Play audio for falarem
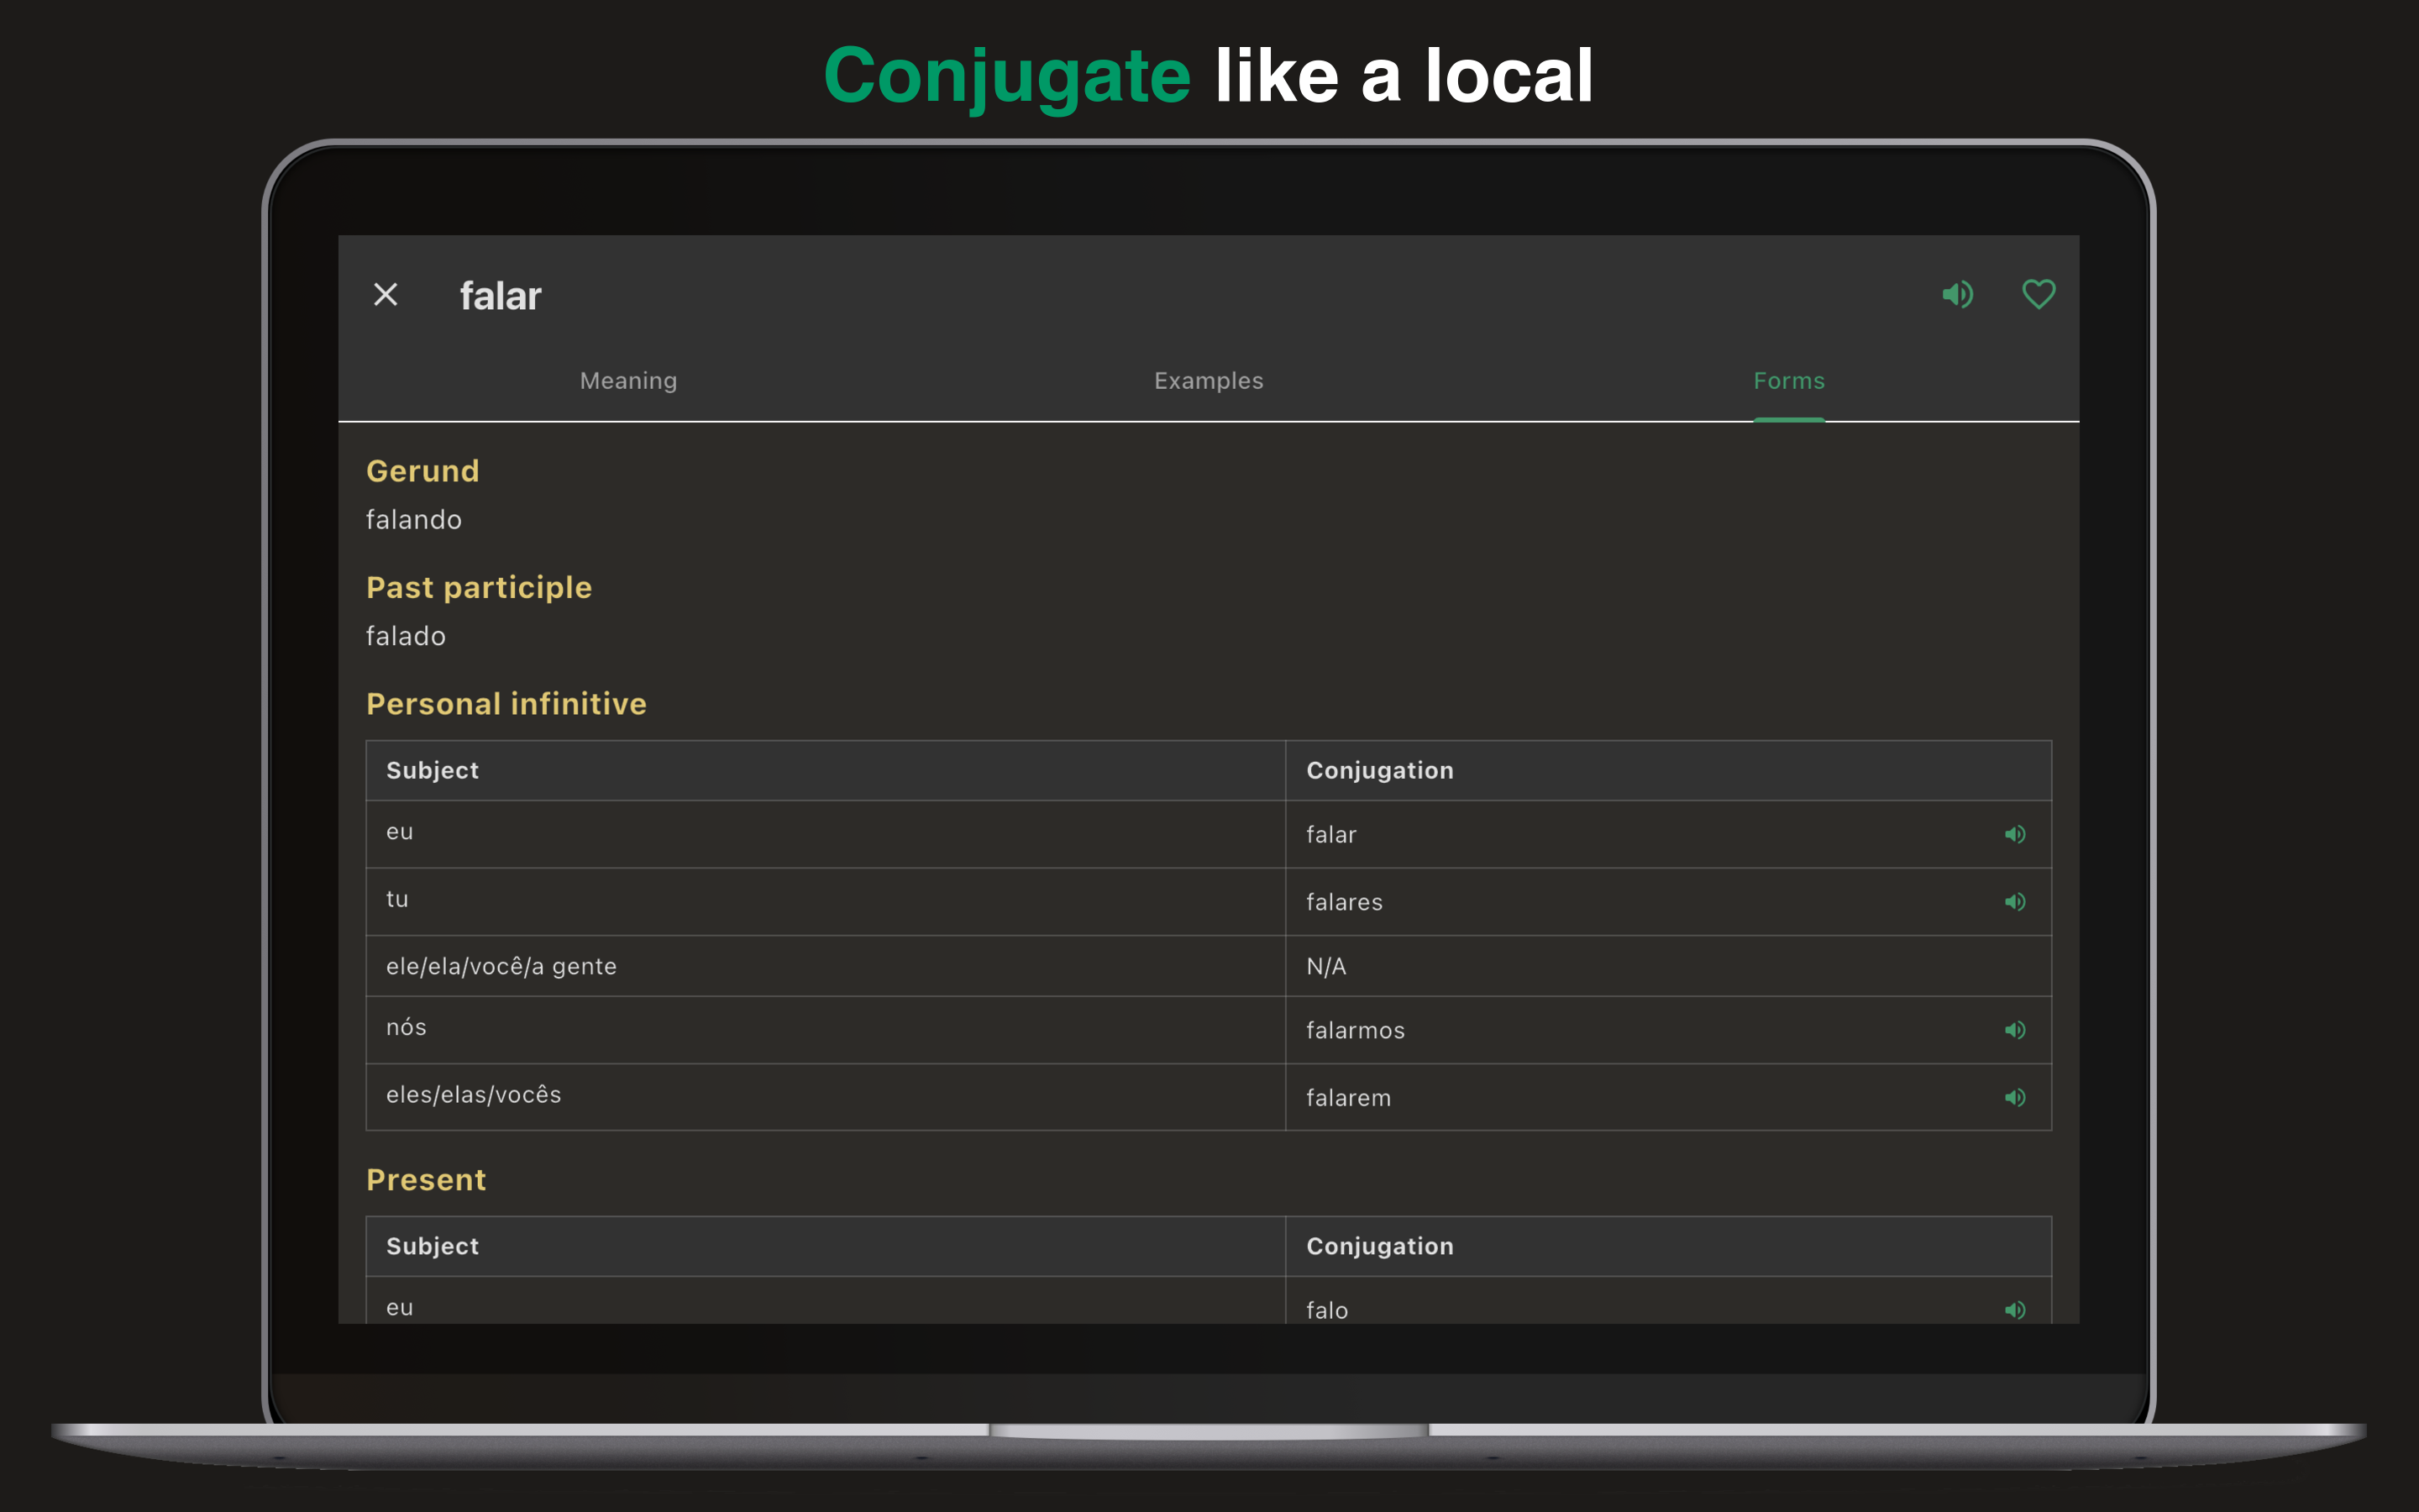Viewport: 2419px width, 1512px height. click(x=2015, y=1098)
